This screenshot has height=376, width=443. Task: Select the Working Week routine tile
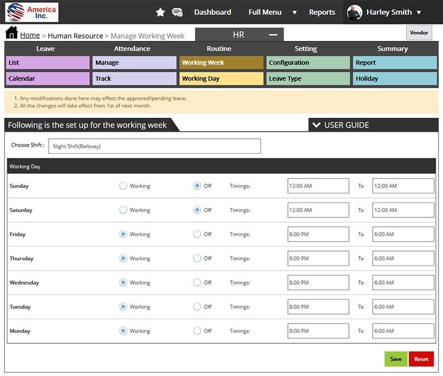pyautogui.click(x=221, y=62)
